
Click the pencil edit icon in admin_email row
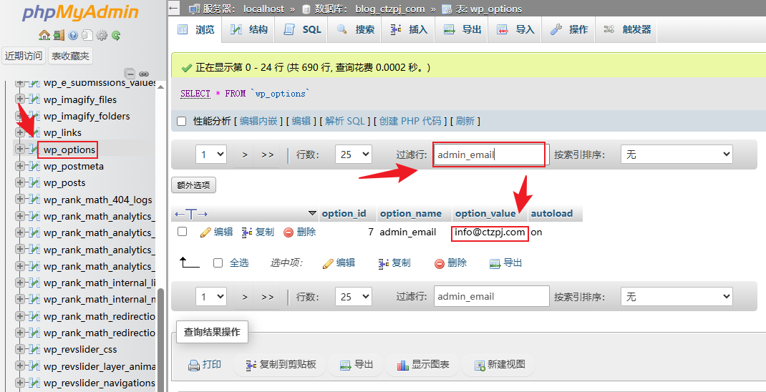click(x=206, y=232)
